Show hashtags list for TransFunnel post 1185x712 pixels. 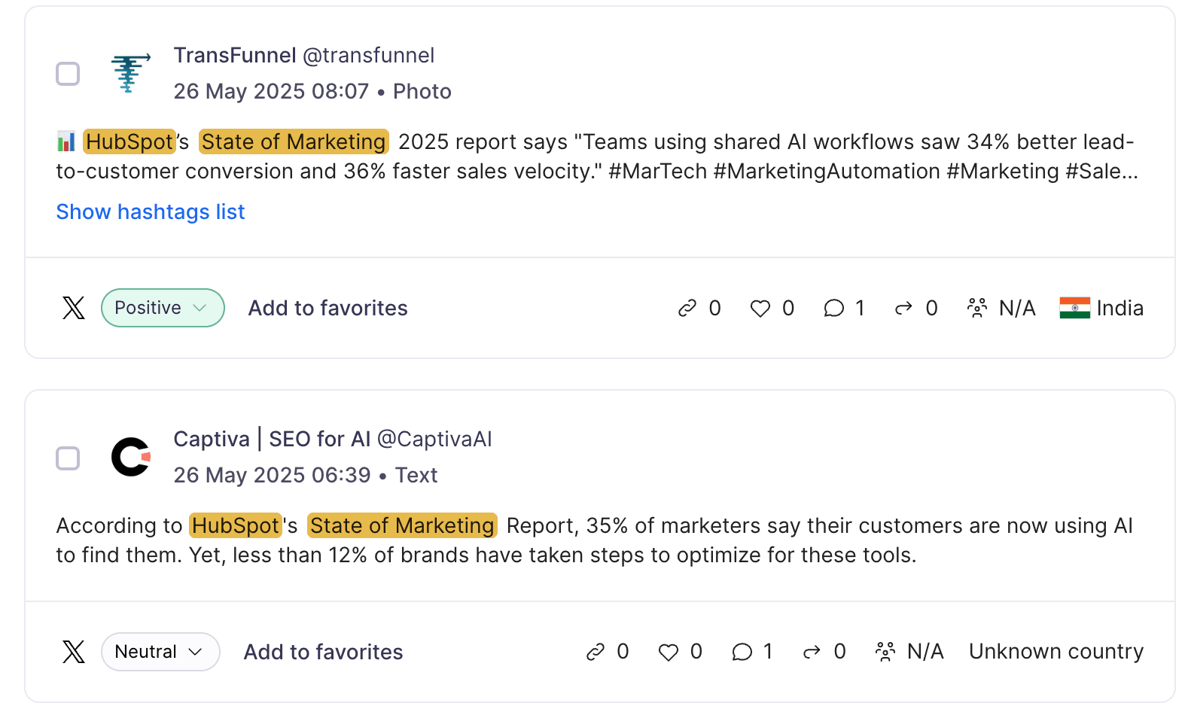coord(151,212)
